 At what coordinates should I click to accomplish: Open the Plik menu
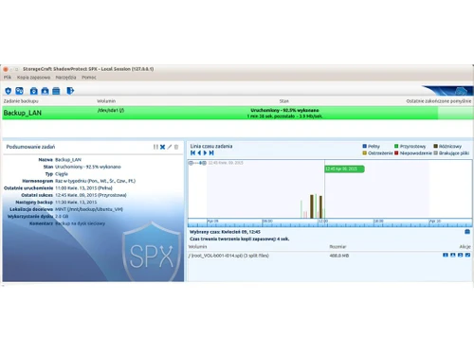8,78
